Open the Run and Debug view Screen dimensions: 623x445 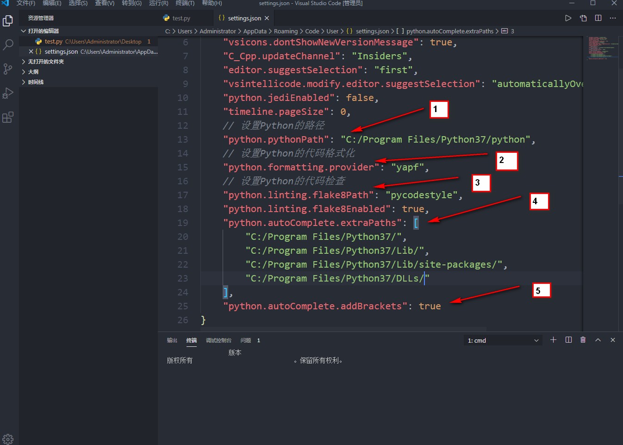[8, 93]
